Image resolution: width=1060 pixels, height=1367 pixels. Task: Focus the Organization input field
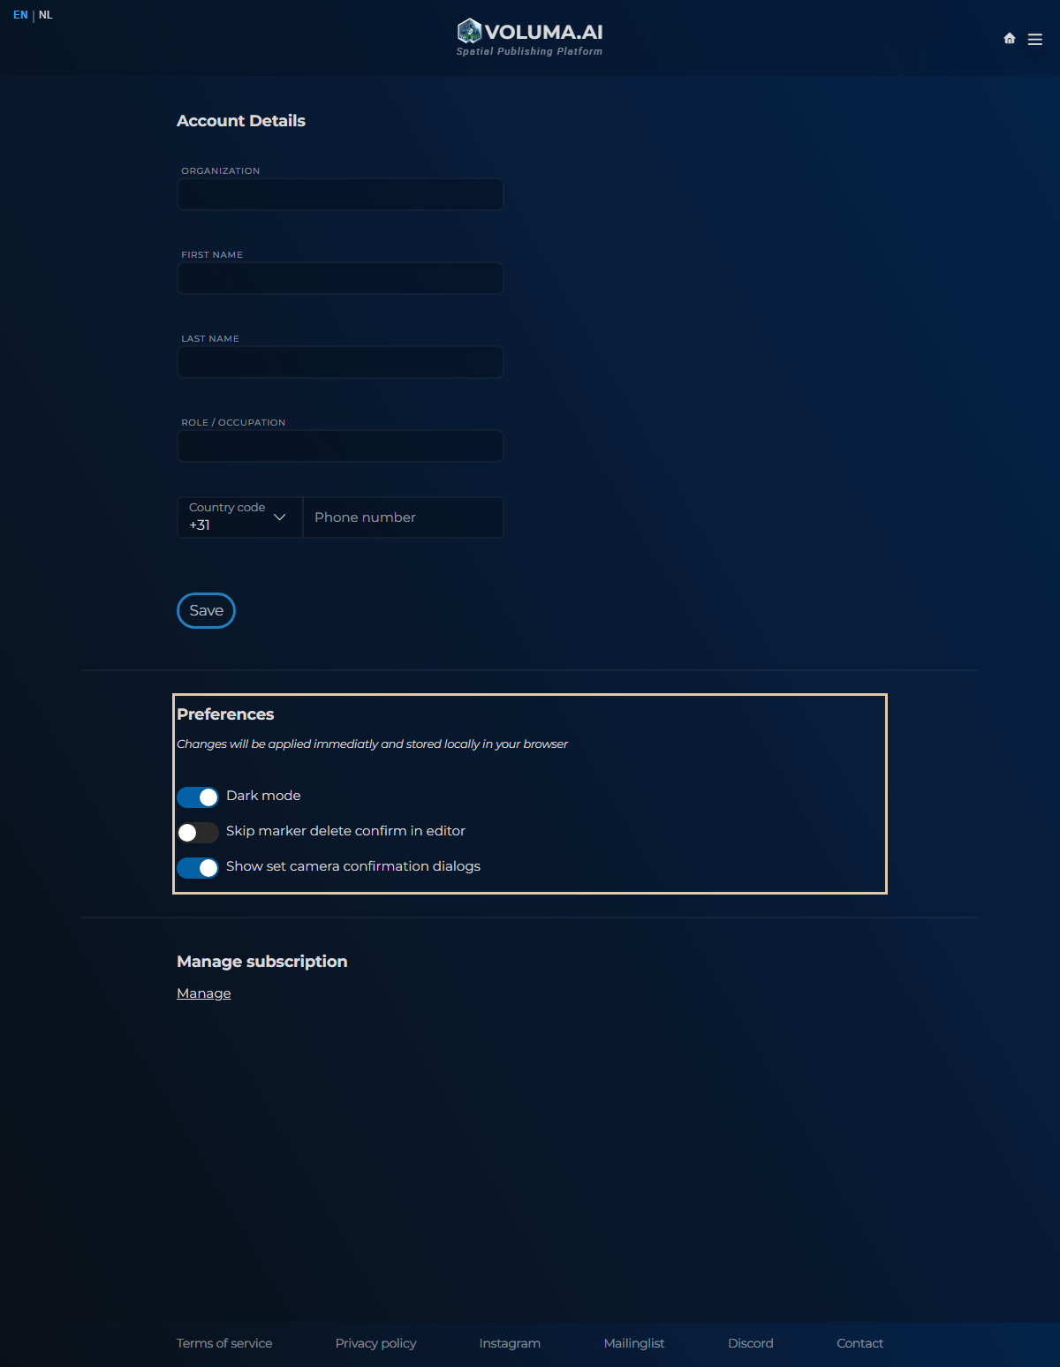click(340, 194)
